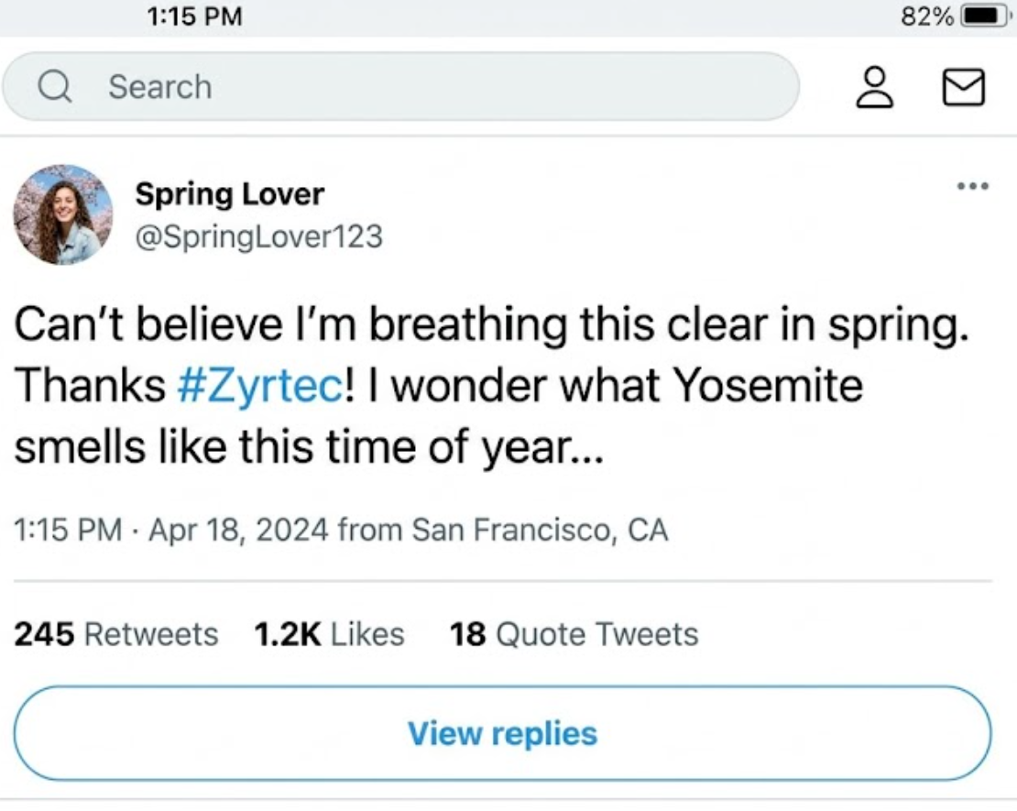Viewport: 1017px width, 811px height.
Task: Tap the 82% battery percentage
Action: (x=927, y=16)
